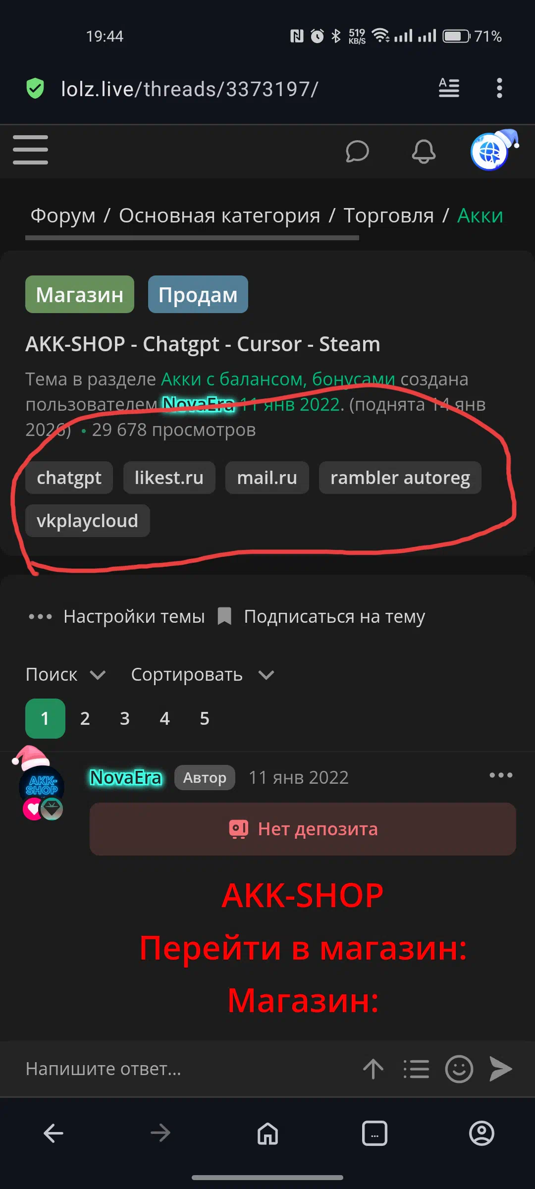Open notifications bell icon

tap(424, 151)
